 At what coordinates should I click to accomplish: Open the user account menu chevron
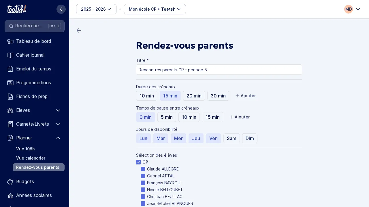click(x=358, y=9)
